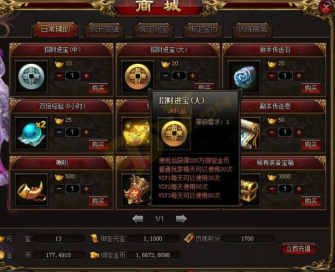Go to next page with right arrow
This screenshot has width=335, height=272.
click(181, 219)
